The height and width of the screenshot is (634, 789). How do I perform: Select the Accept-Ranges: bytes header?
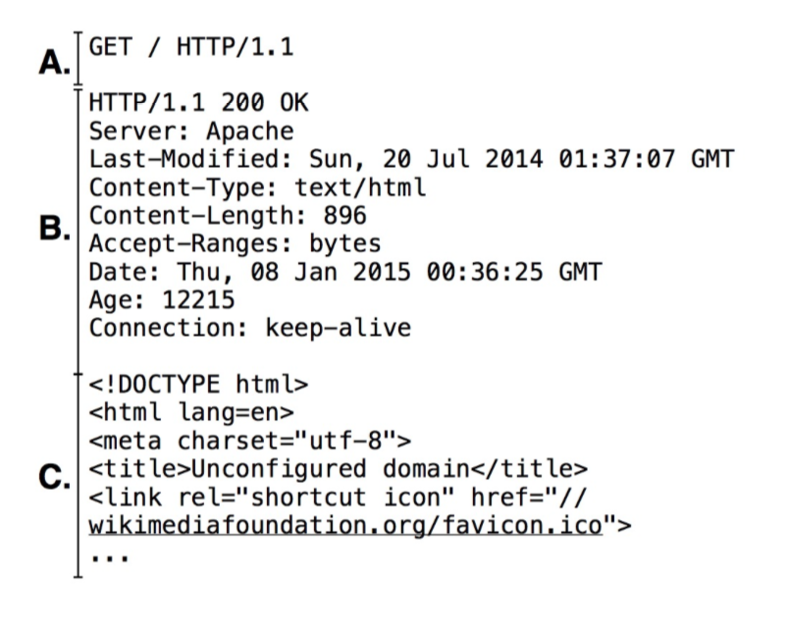pyautogui.click(x=235, y=243)
